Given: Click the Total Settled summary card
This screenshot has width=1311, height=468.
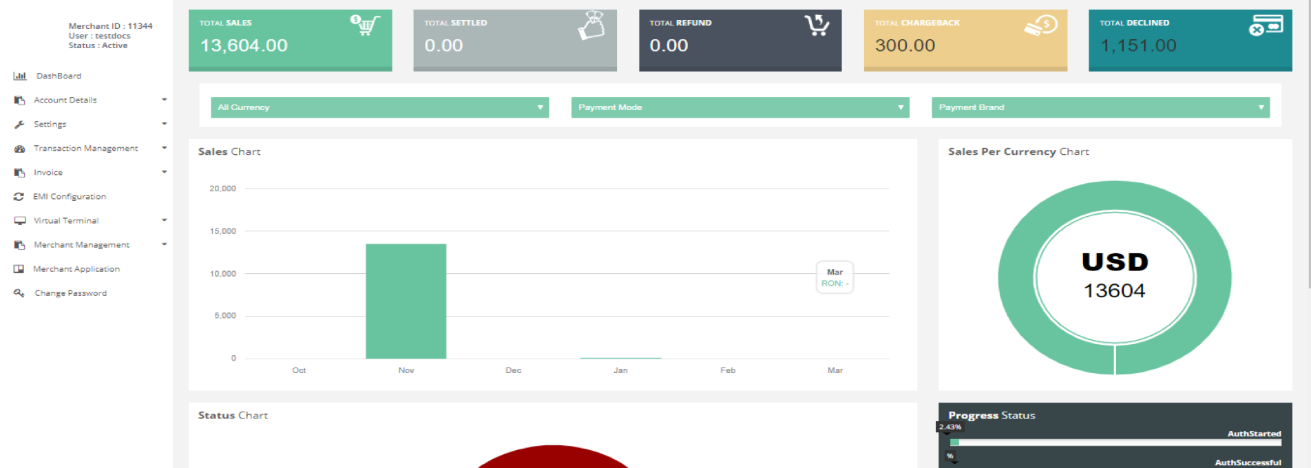Looking at the screenshot, I should (x=514, y=40).
